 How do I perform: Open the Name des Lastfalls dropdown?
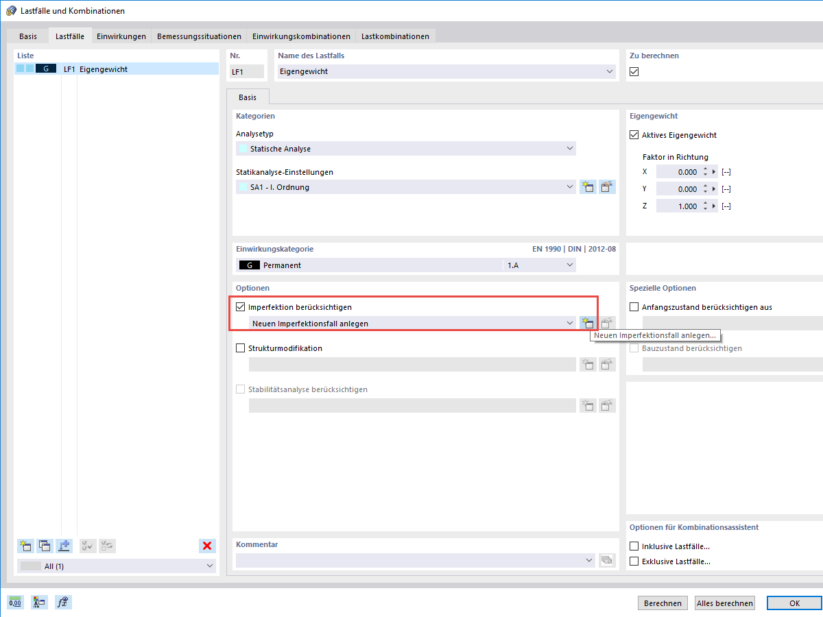point(610,71)
